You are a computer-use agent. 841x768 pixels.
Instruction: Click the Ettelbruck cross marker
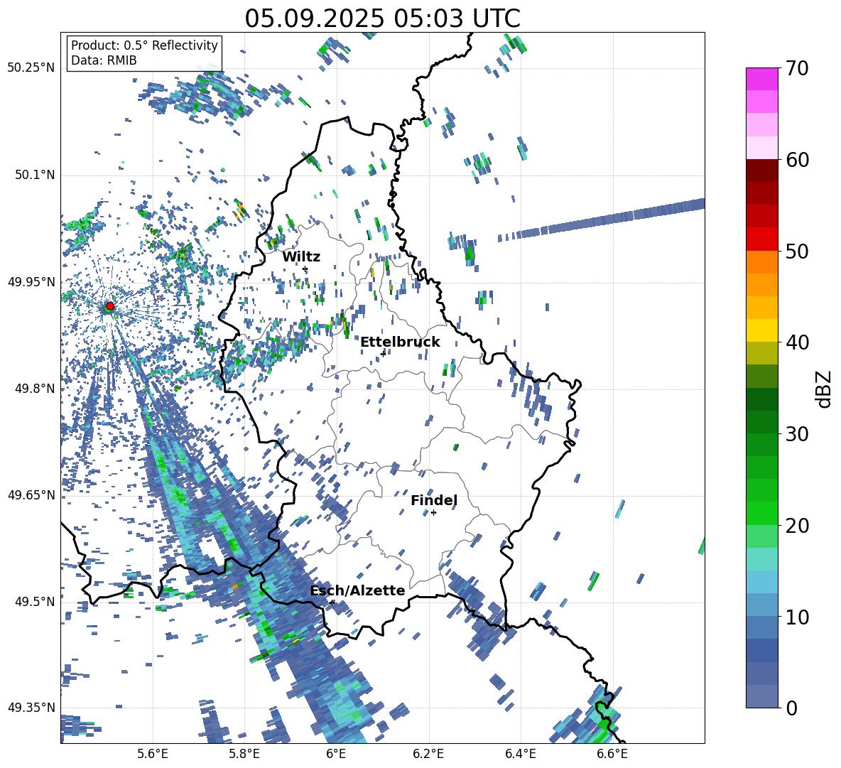383,354
